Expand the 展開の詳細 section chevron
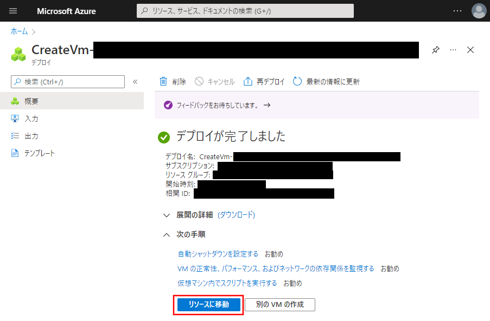490x321 pixels. (167, 215)
